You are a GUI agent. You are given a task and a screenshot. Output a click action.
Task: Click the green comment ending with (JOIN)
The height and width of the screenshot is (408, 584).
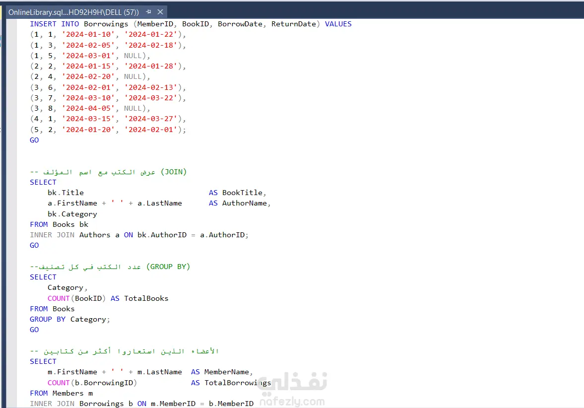click(x=108, y=172)
